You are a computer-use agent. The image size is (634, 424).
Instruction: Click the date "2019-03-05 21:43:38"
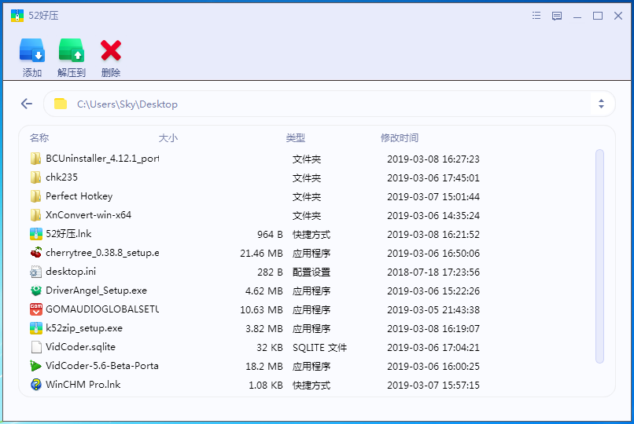pos(433,310)
